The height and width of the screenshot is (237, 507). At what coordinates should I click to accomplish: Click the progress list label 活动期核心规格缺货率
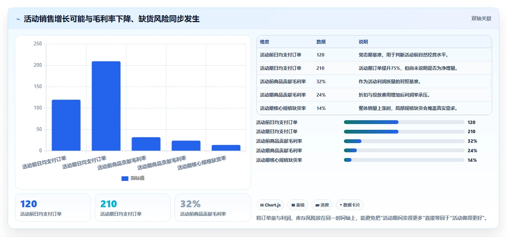[279, 160]
